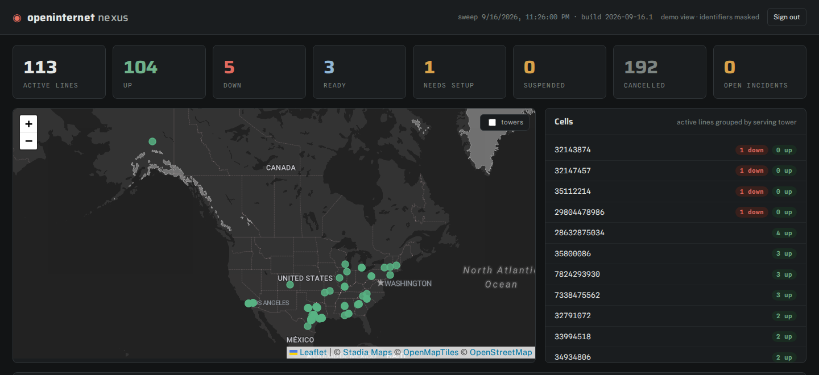
Task: Select cell row 7338475562
Action: pos(676,295)
